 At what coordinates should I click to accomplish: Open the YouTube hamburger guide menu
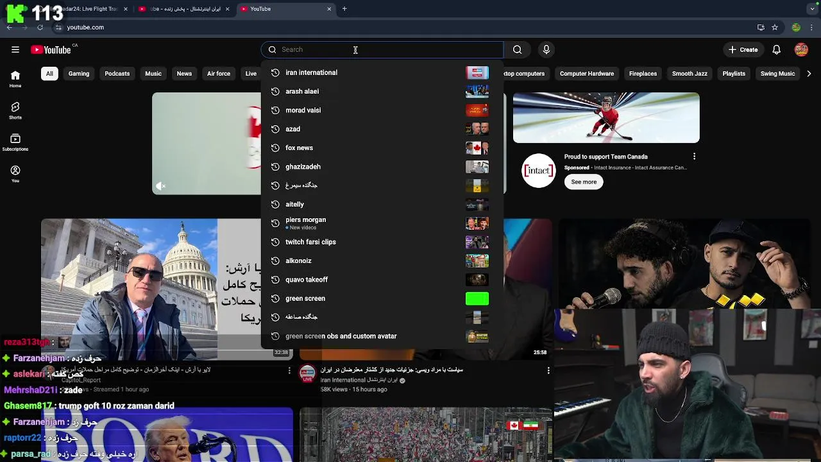click(15, 49)
